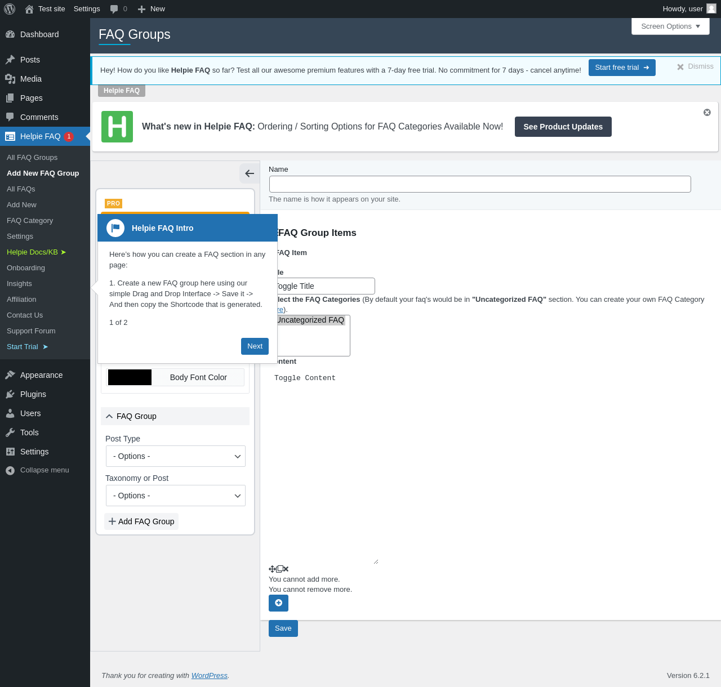Open All FAQs submenu item
Screen dimensions: 721x687
click(x=21, y=189)
